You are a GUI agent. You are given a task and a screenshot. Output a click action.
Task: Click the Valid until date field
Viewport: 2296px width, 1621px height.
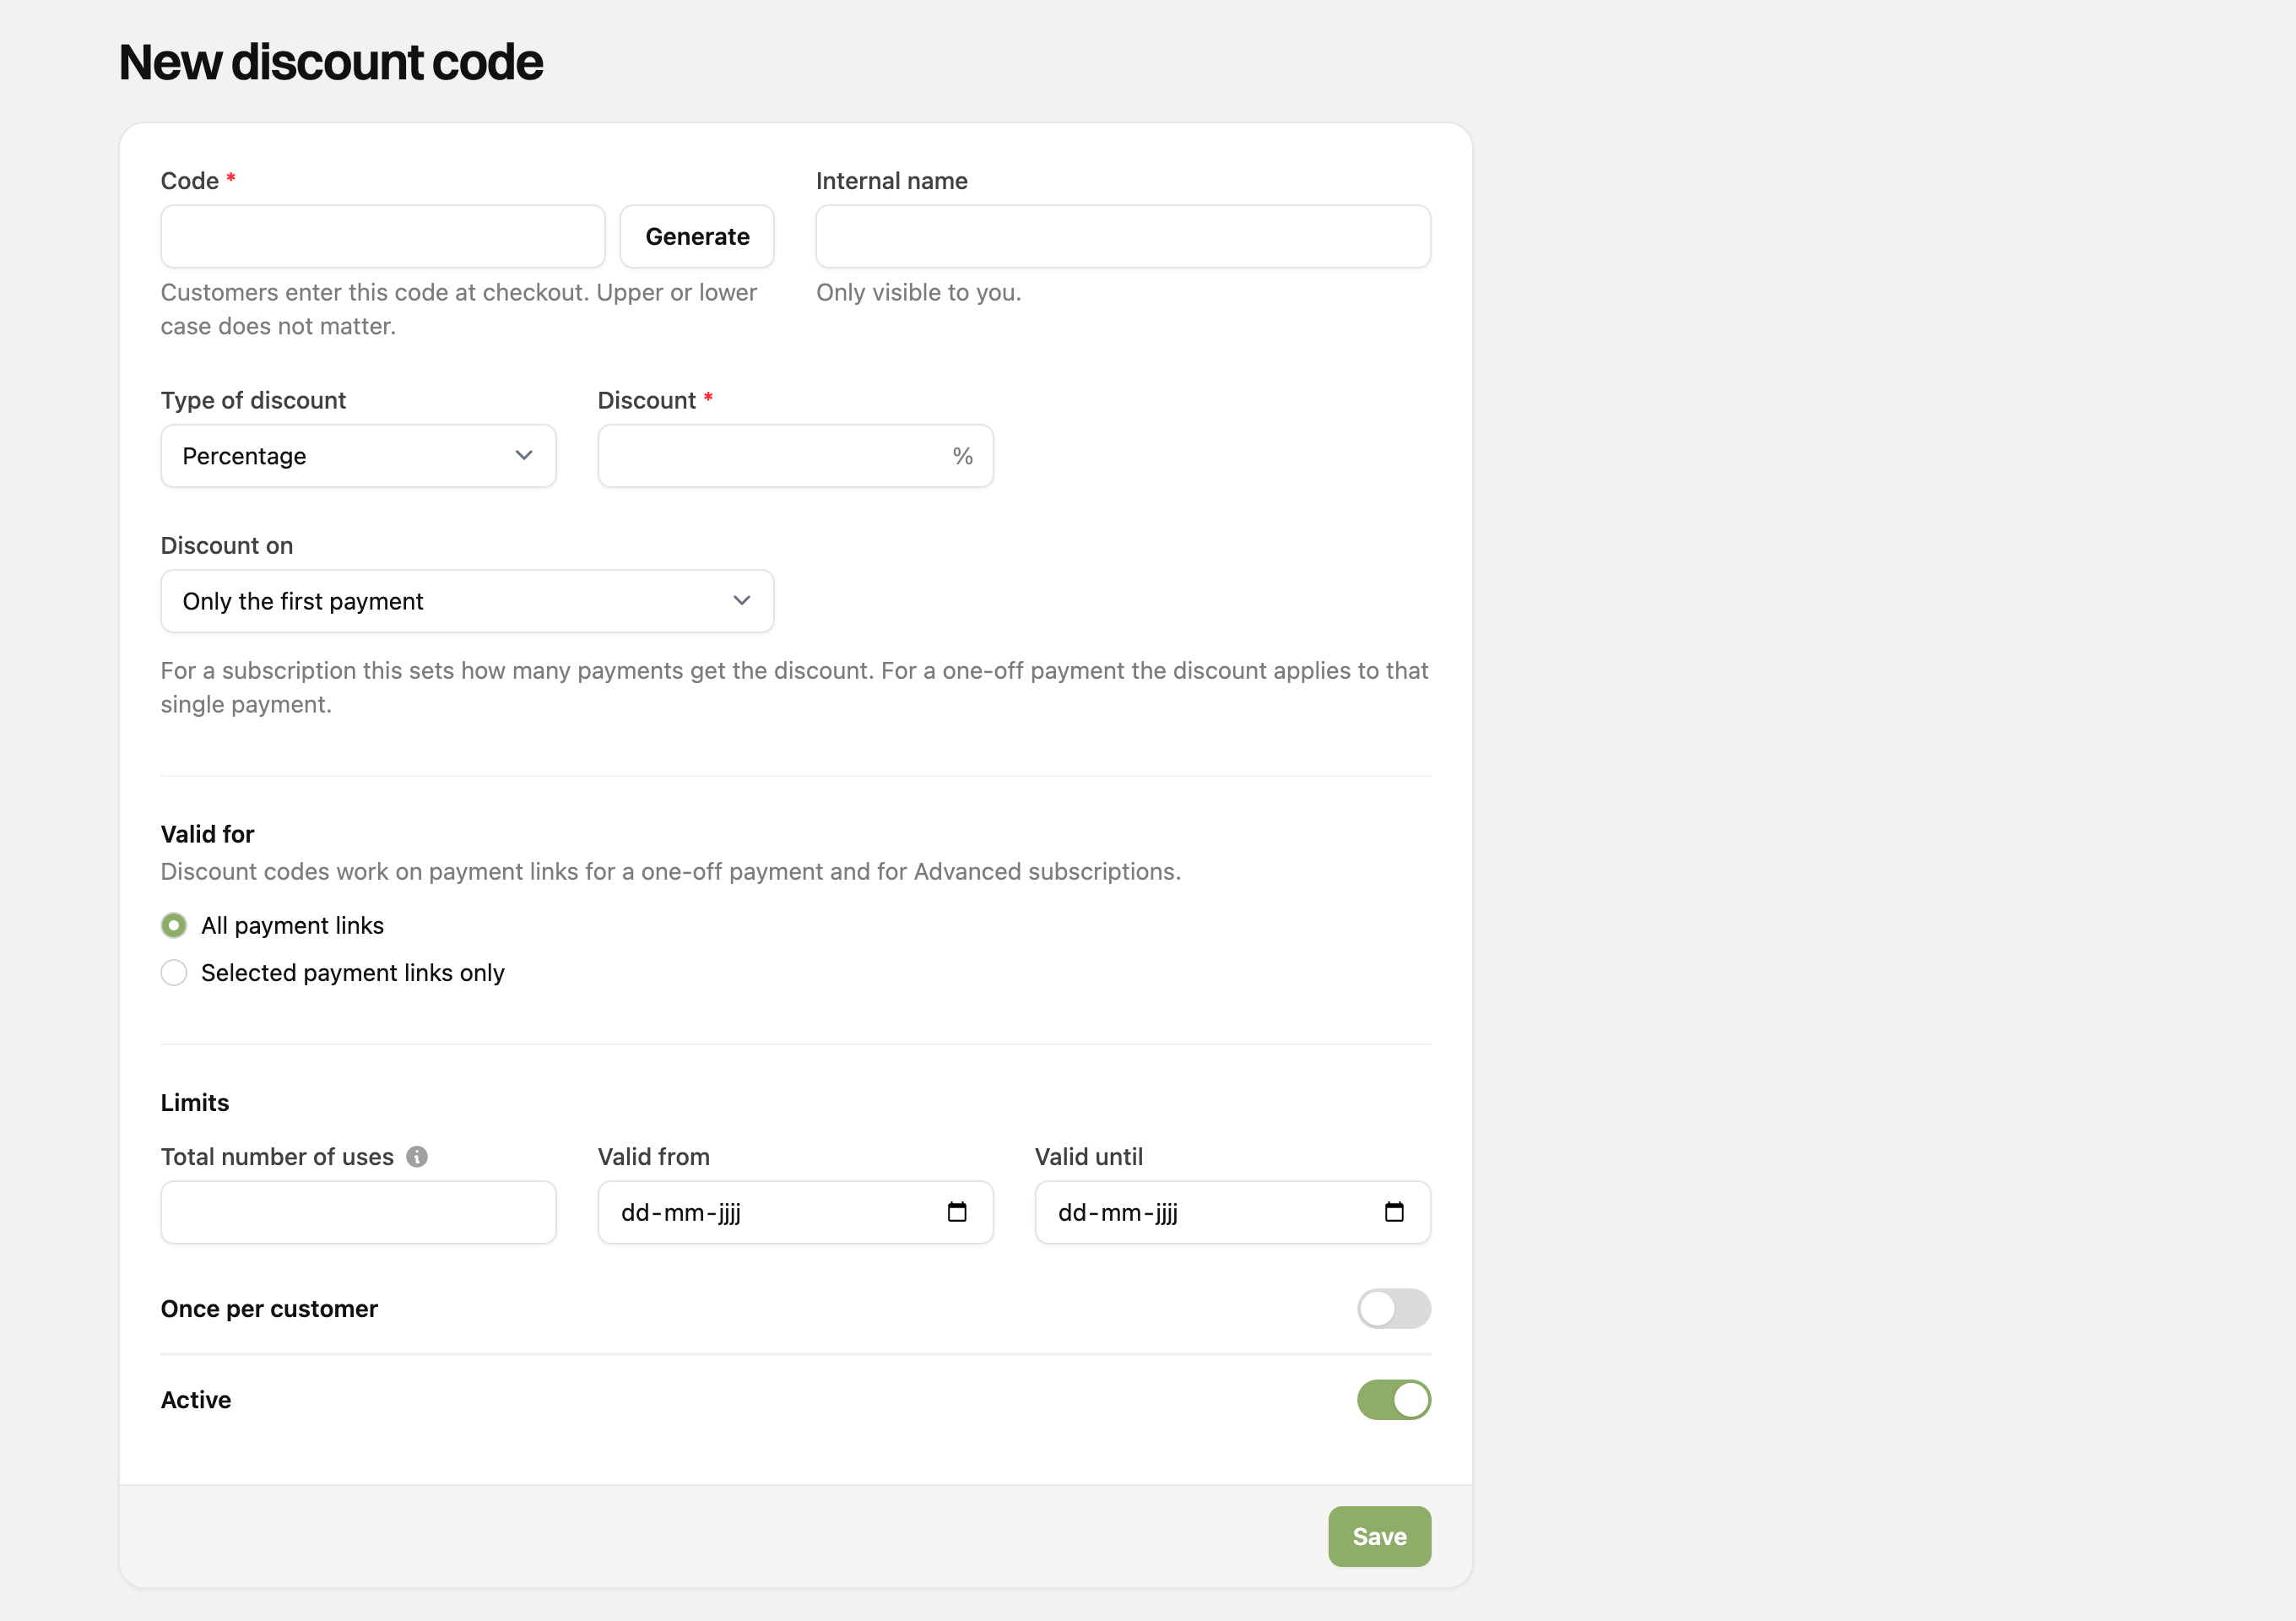tap(1232, 1212)
